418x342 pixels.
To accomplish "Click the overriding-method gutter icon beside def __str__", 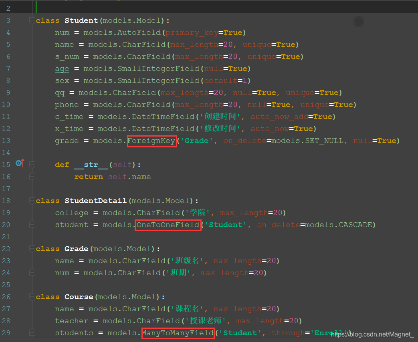I will tap(20, 163).
